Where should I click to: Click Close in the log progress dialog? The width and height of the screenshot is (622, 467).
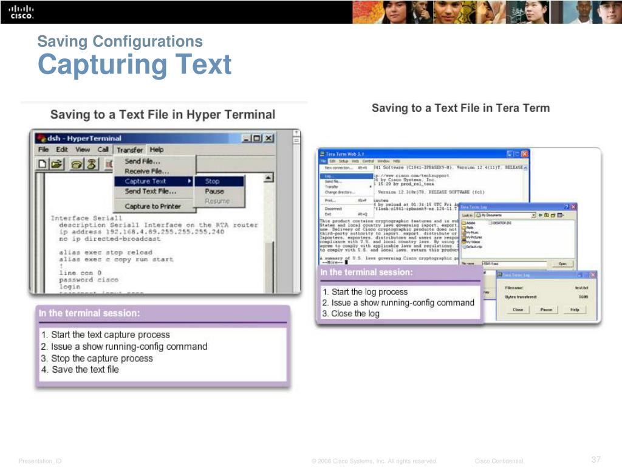click(x=518, y=310)
